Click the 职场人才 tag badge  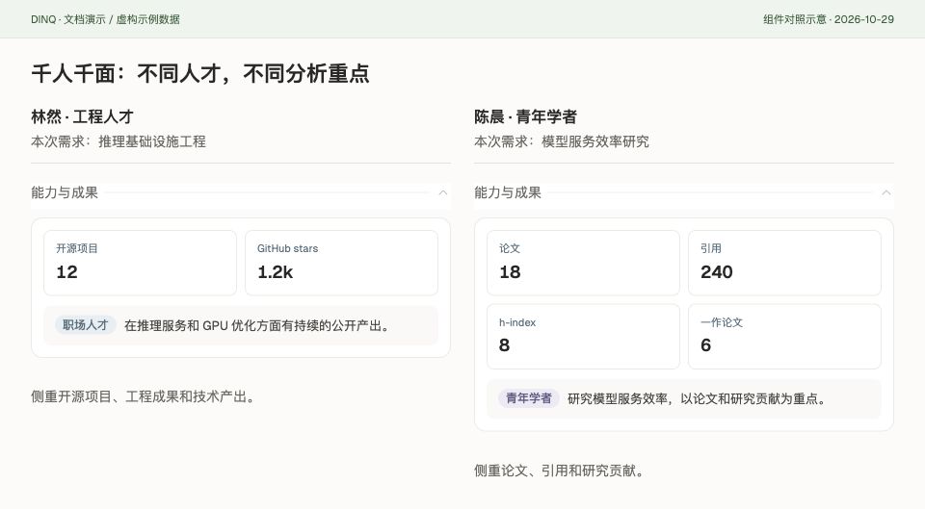coord(86,325)
